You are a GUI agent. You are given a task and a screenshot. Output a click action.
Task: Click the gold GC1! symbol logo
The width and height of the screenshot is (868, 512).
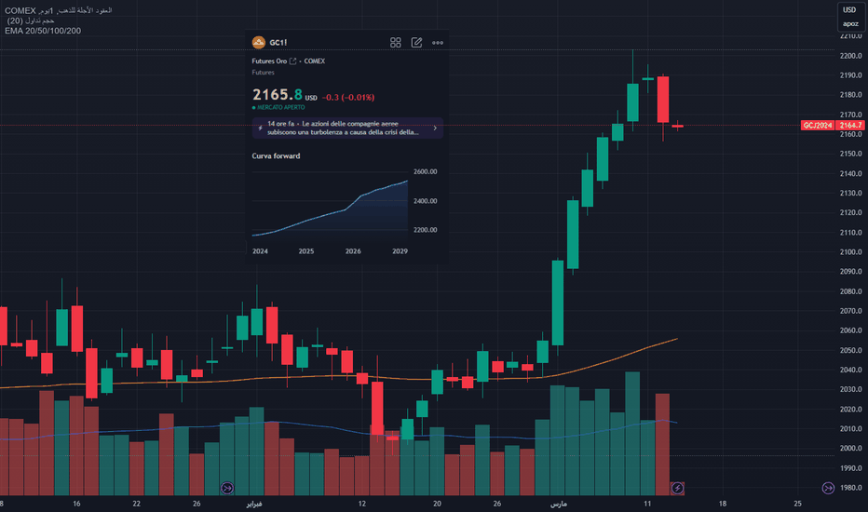(259, 43)
